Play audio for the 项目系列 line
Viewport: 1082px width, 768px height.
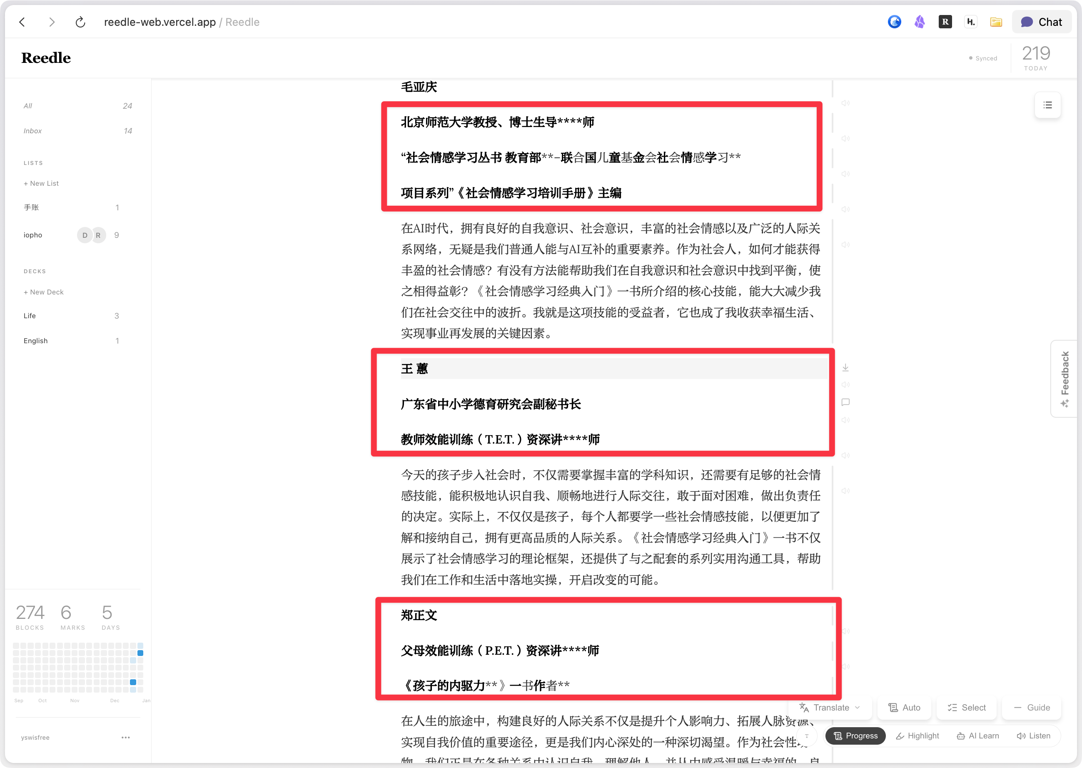845,209
